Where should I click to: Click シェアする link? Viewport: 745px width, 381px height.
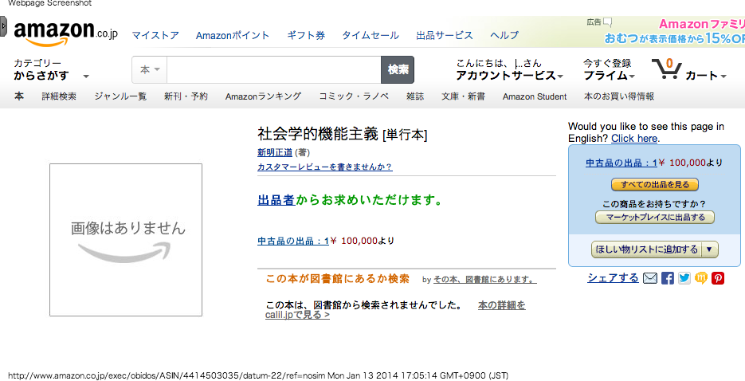(614, 278)
